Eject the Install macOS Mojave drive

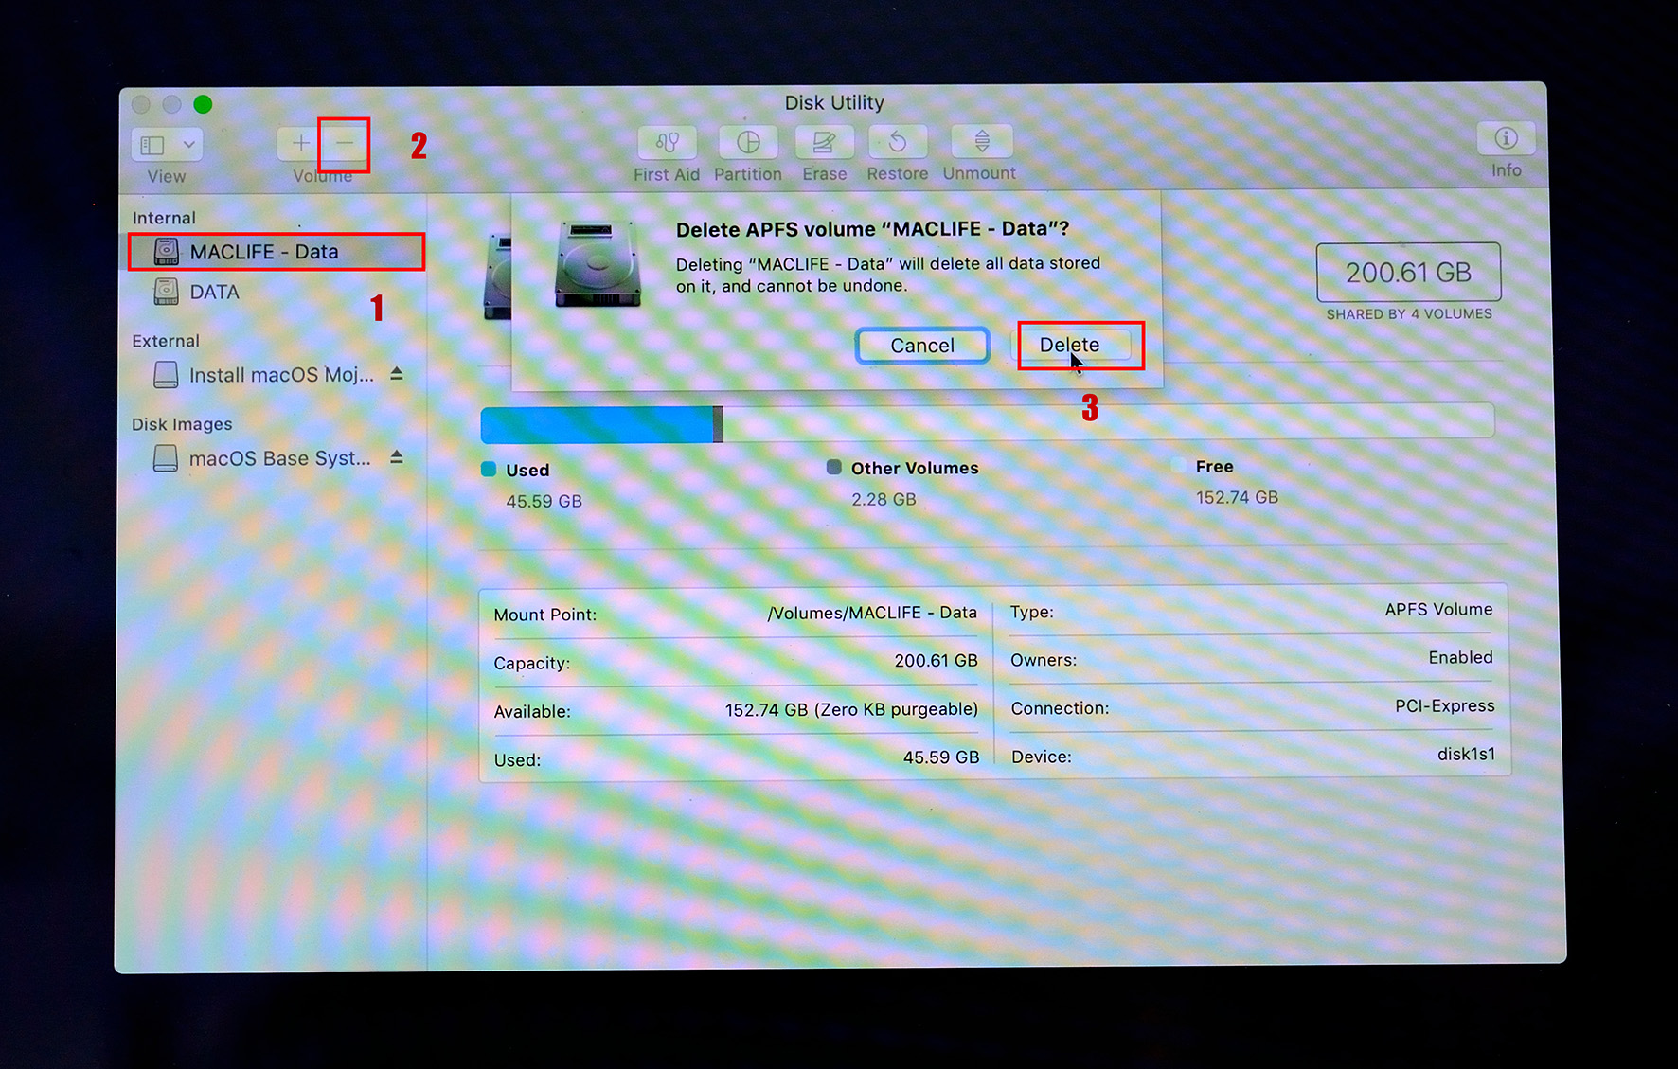pos(399,374)
